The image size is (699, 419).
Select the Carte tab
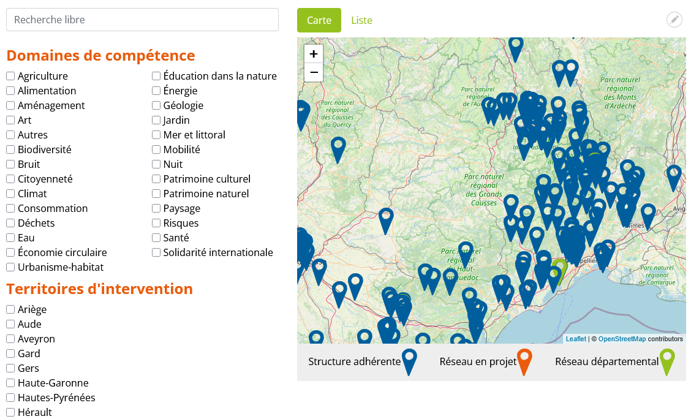click(x=319, y=20)
